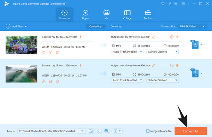Click the 4K MP4 format icon for Movie 203

click(195, 44)
